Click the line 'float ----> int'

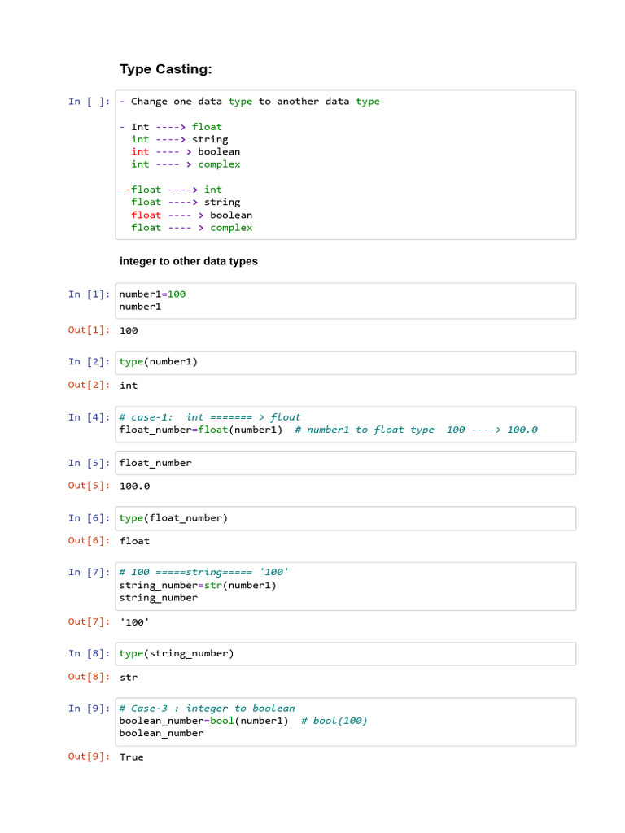pos(174,190)
